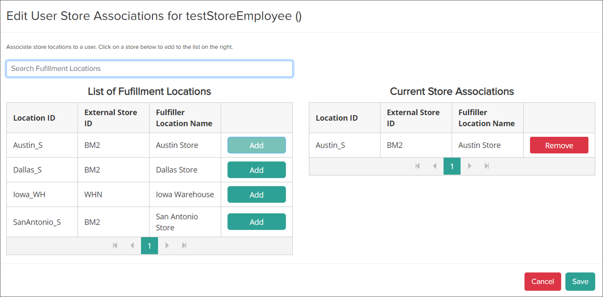Focus the Search Fulfillment Locations field
The width and height of the screenshot is (603, 297).
(150, 68)
